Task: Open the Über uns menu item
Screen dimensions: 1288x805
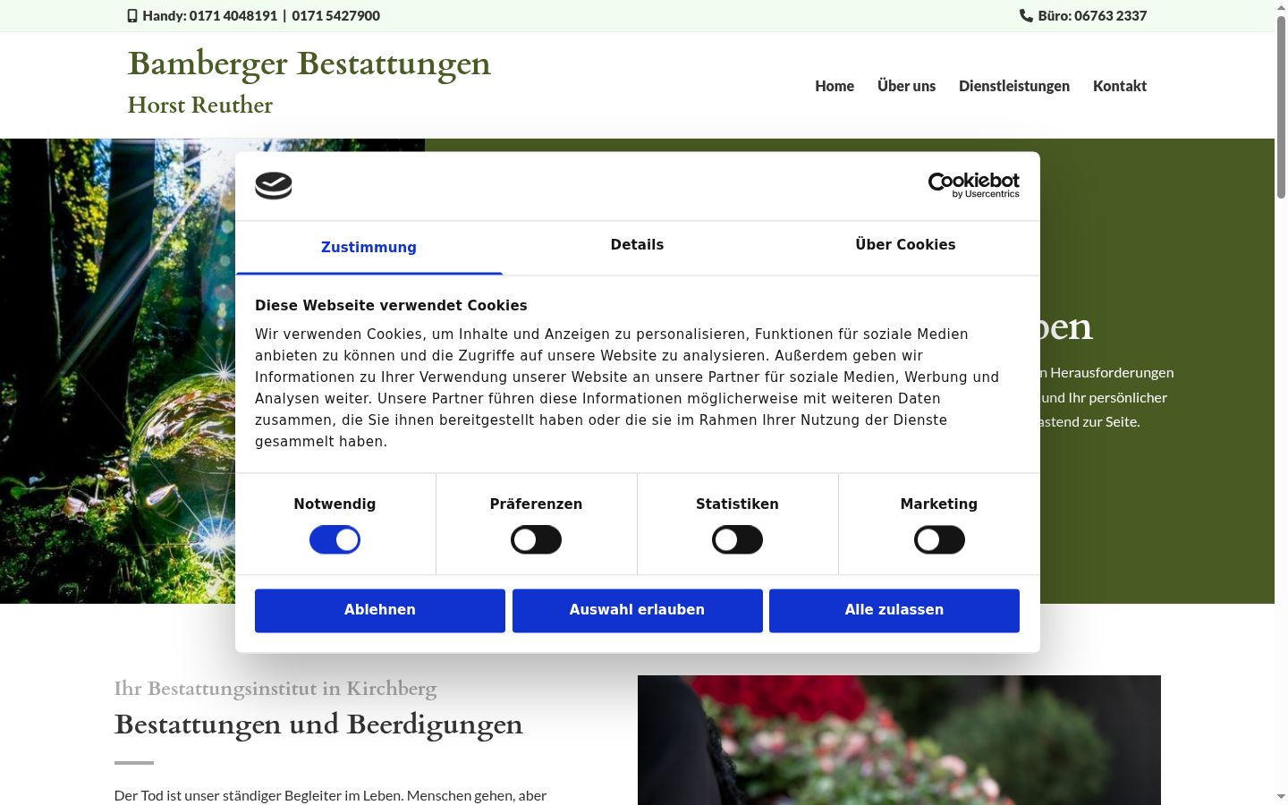Action: pyautogui.click(x=906, y=86)
